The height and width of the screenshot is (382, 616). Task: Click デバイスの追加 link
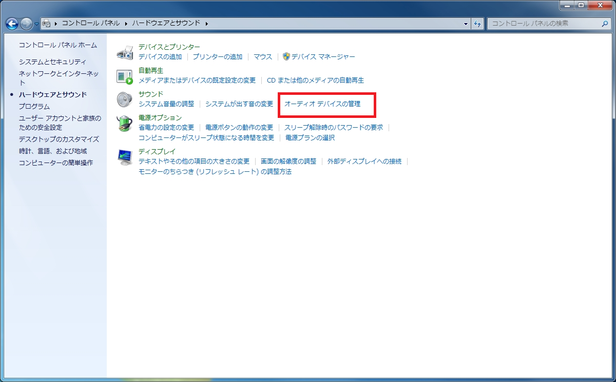[160, 57]
